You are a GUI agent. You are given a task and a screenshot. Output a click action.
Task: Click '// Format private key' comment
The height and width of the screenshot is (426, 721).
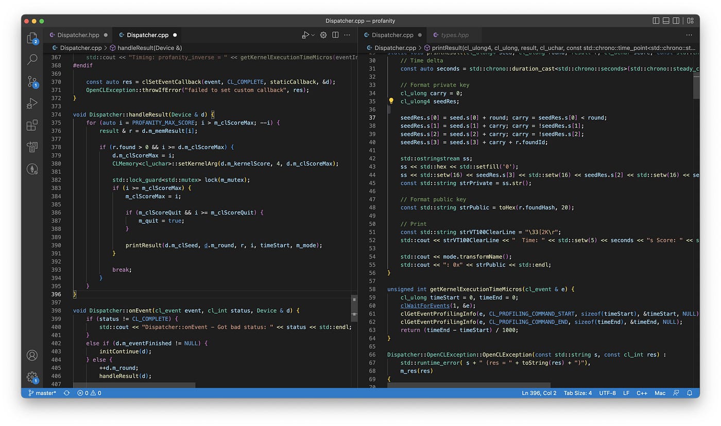pos(435,85)
